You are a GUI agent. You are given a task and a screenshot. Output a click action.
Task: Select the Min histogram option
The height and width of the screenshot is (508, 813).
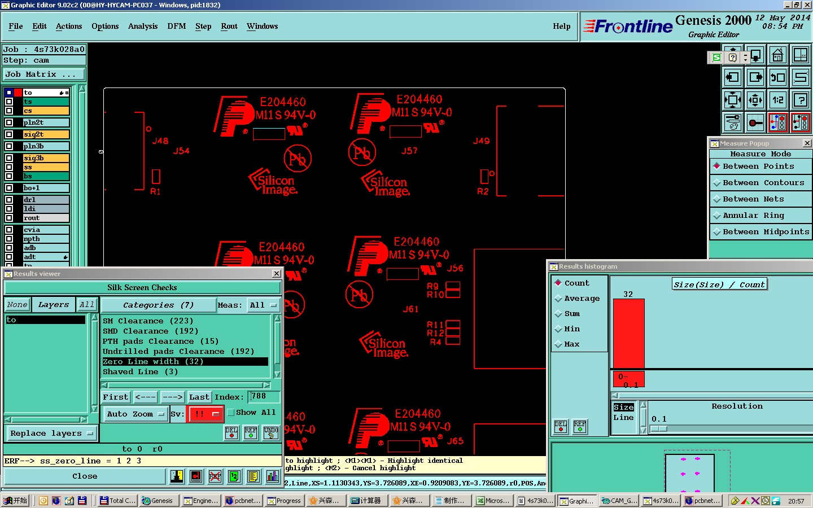(568, 329)
